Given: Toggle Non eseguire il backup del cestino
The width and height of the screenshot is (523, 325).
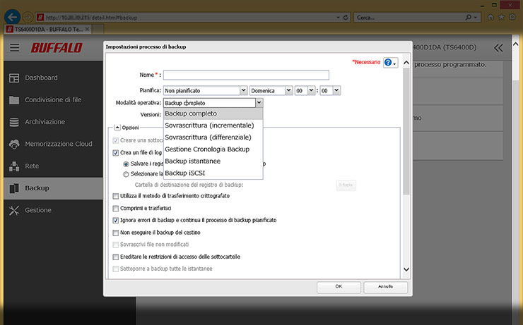Looking at the screenshot, I should (117, 232).
